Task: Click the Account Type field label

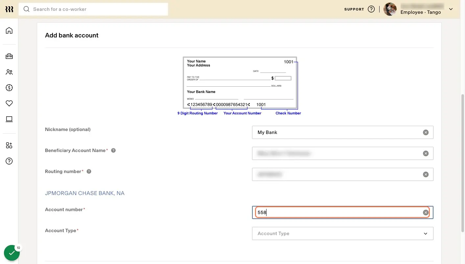Action: [62, 231]
